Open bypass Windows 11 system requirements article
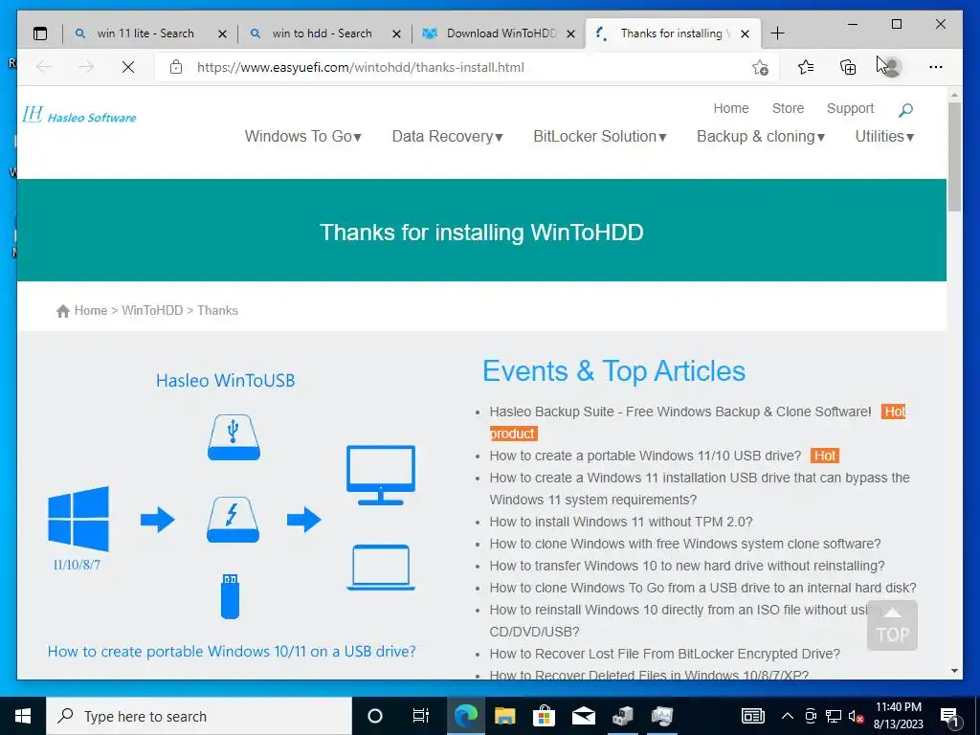This screenshot has width=980, height=735. coord(700,489)
